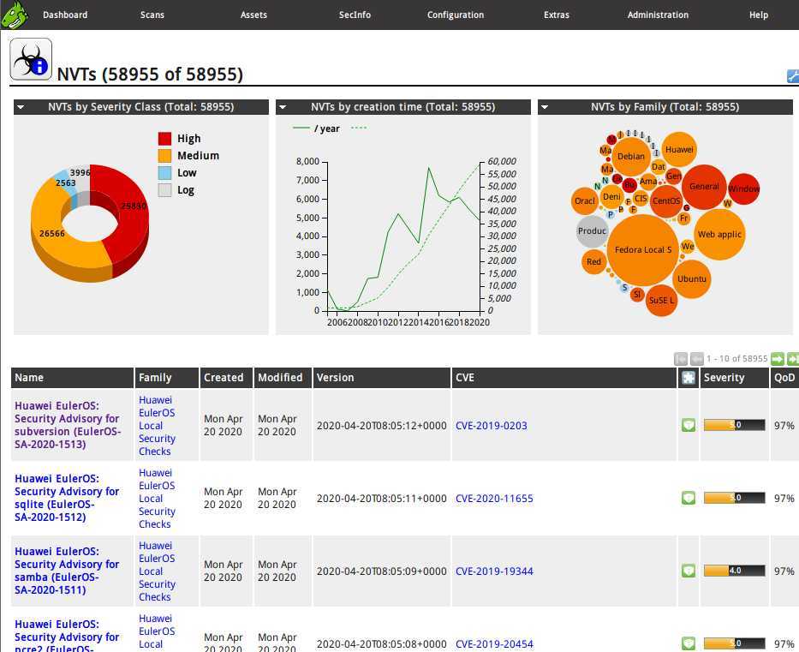Open pcre2 EulerOS advisory link
Screen dimensions: 799x652
click(x=67, y=637)
